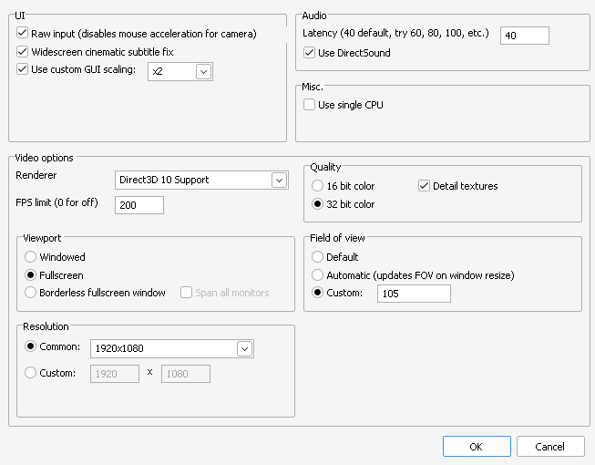The image size is (595, 465).
Task: Select Custom resolution radio button
Action: point(31,373)
